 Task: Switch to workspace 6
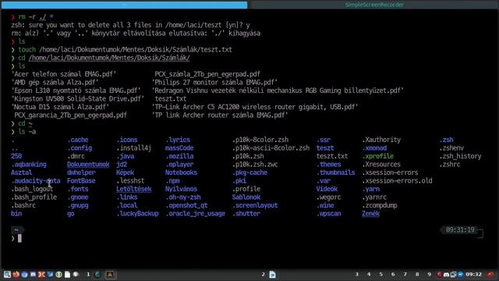coord(393,274)
